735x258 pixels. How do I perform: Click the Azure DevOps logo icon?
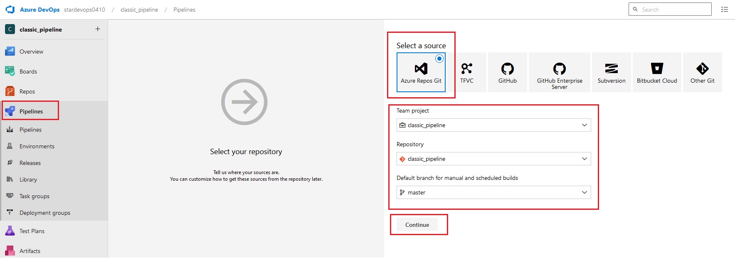10,10
